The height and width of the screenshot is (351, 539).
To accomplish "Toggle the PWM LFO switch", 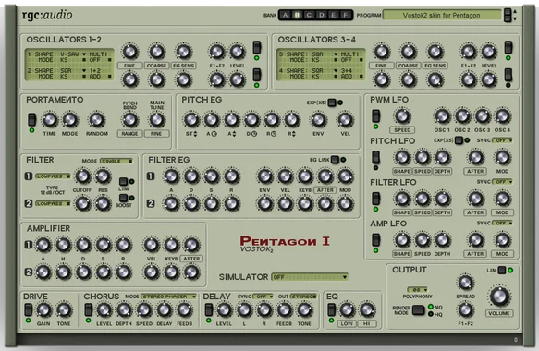I will click(x=376, y=116).
